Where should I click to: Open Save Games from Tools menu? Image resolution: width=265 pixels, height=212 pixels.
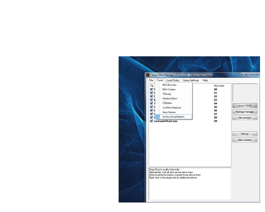click(174, 112)
